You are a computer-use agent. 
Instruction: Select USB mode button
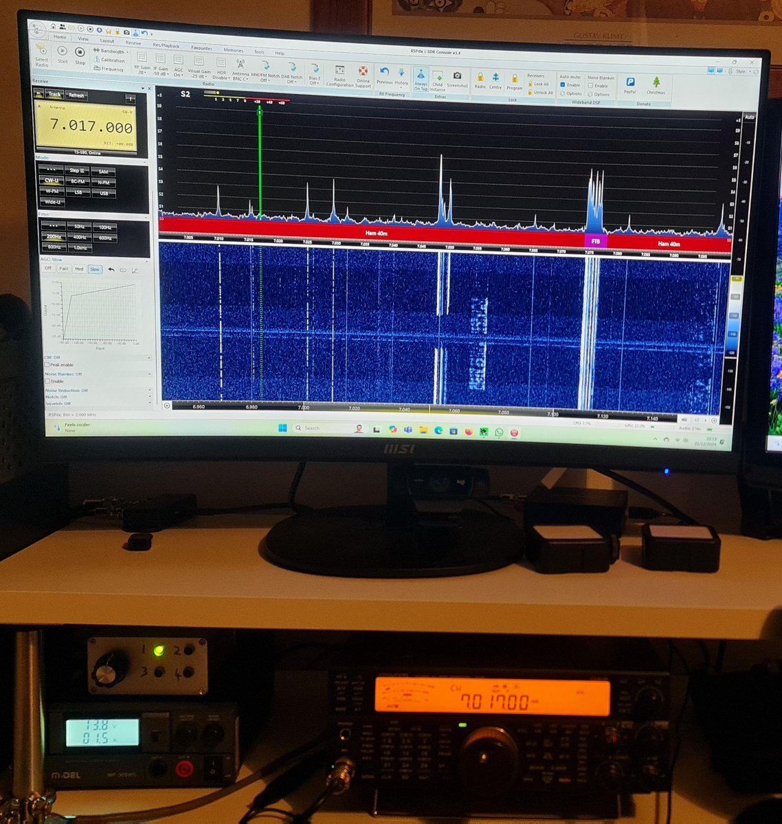click(104, 194)
